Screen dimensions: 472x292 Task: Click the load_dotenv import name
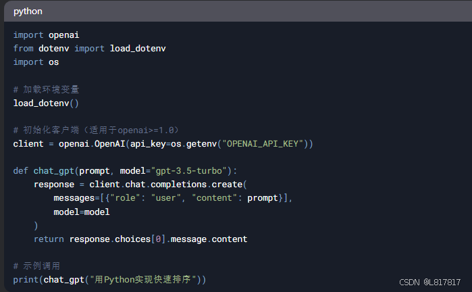pyautogui.click(x=138, y=49)
